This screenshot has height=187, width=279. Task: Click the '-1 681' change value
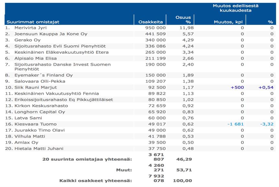coord(236,124)
